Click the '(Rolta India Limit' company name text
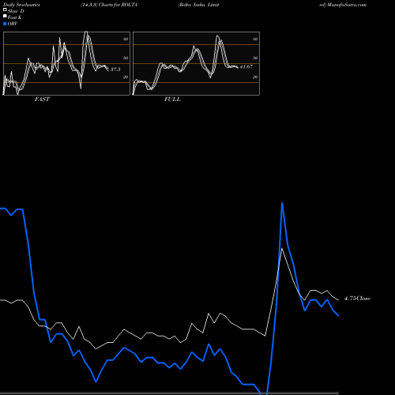The width and height of the screenshot is (395, 395). click(x=198, y=5)
